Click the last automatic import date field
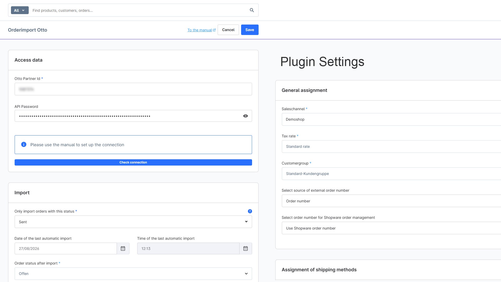 (x=66, y=249)
